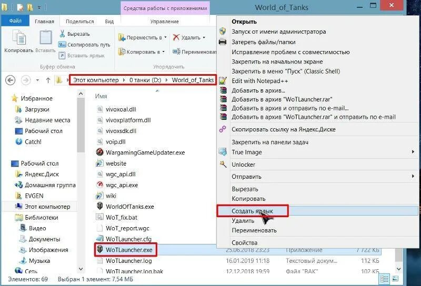Image resolution: width=421 pixels, height=286 pixels.
Task: Expand True Image submenu arrow
Action: (x=413, y=152)
